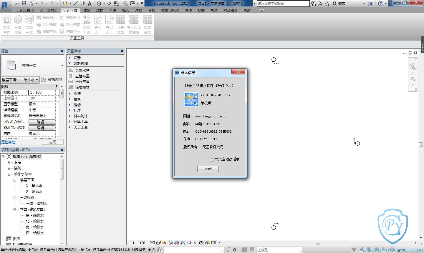Image resolution: width=424 pixels, height=253 pixels.
Task: Click the Switch Windows icon
Action: 133,4
